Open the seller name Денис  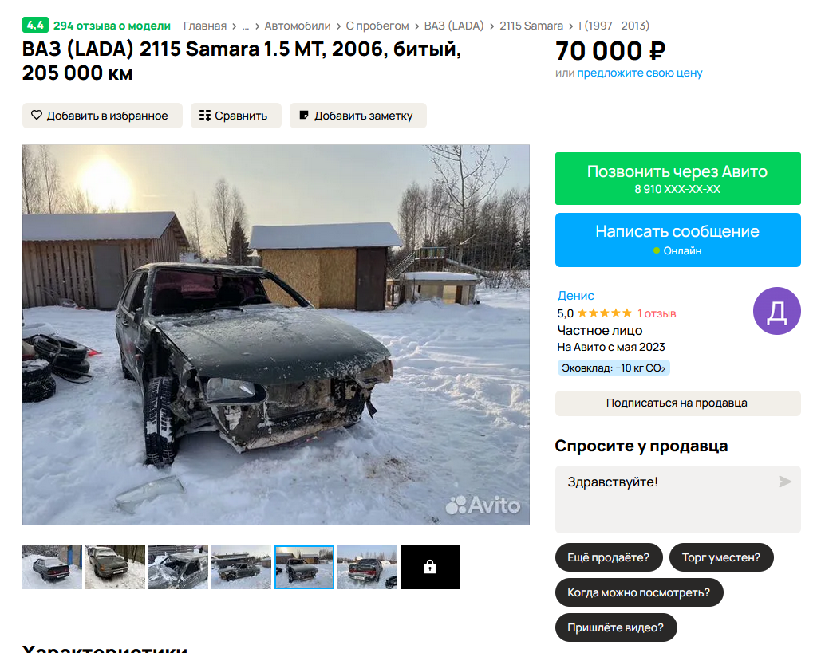point(575,296)
